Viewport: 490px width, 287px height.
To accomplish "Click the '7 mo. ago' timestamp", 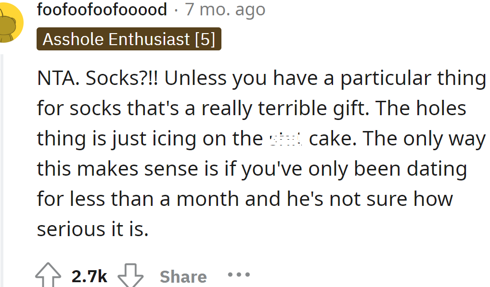I will coord(224,9).
